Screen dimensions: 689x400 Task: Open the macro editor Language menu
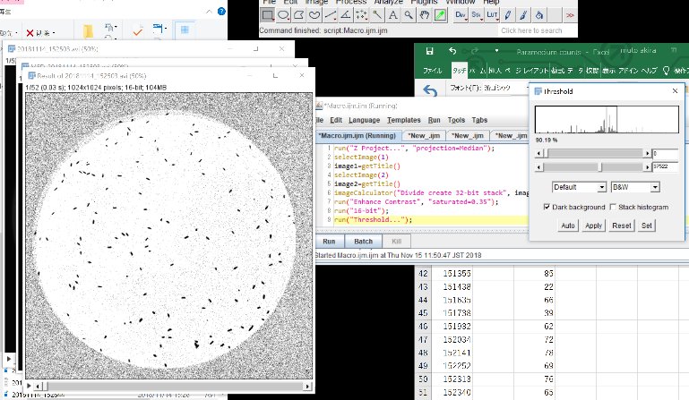tap(365, 120)
